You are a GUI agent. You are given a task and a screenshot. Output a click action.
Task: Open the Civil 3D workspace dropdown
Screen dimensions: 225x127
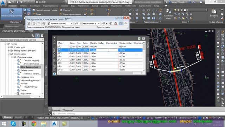[x=51, y=2]
